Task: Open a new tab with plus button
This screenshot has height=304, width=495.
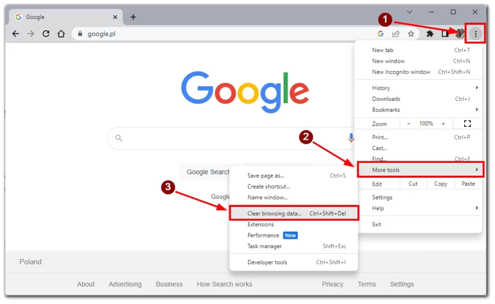Action: tap(133, 17)
